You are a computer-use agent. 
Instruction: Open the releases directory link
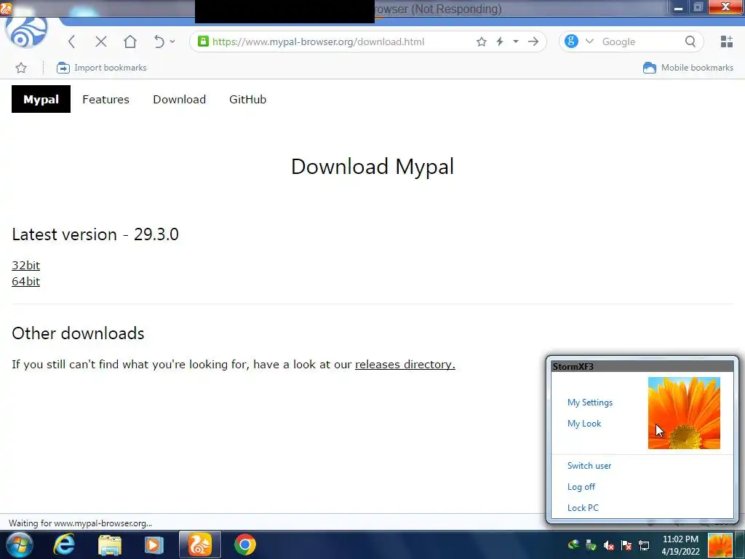tap(405, 364)
